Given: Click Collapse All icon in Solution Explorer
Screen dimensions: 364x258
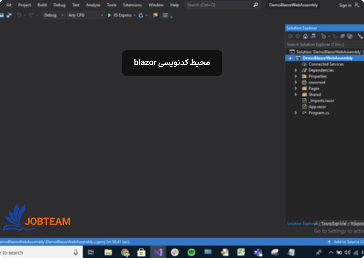Looking at the screenshot, I should [342, 36].
